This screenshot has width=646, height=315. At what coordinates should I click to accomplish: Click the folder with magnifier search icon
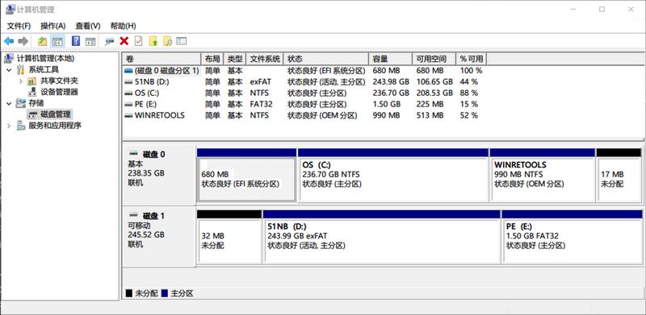click(x=167, y=41)
